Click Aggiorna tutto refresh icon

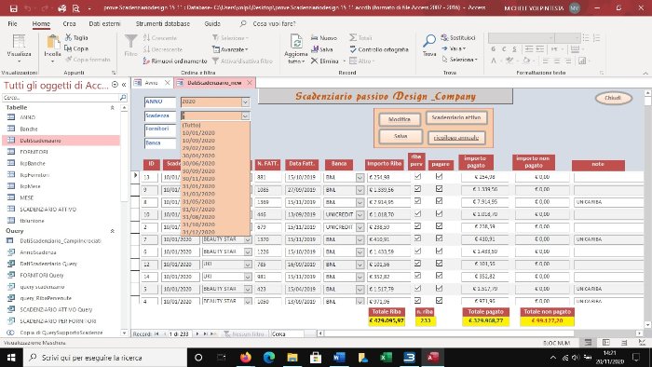click(296, 42)
